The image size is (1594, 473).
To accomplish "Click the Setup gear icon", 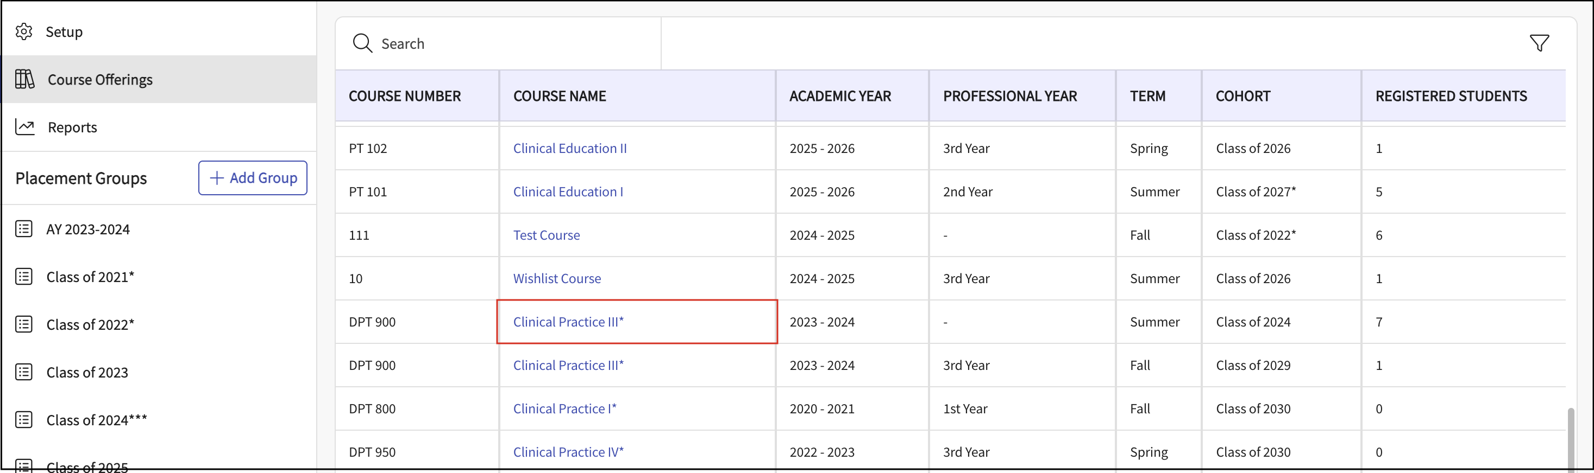I will 24,31.
